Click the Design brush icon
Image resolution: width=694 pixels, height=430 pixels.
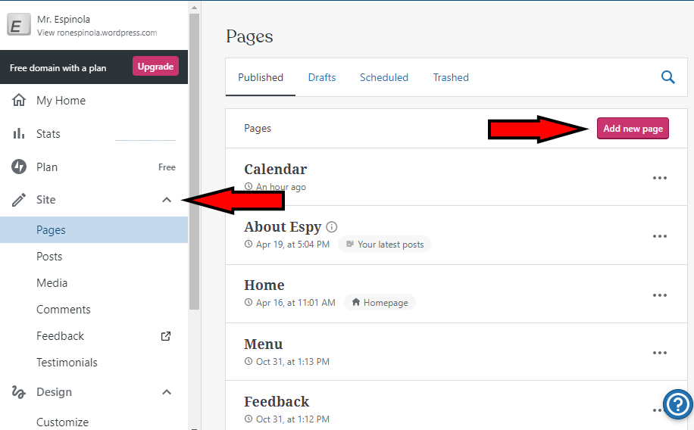click(x=19, y=392)
